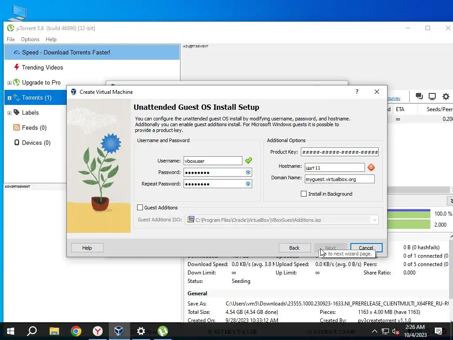Open the Windows Start menu

click(11, 331)
